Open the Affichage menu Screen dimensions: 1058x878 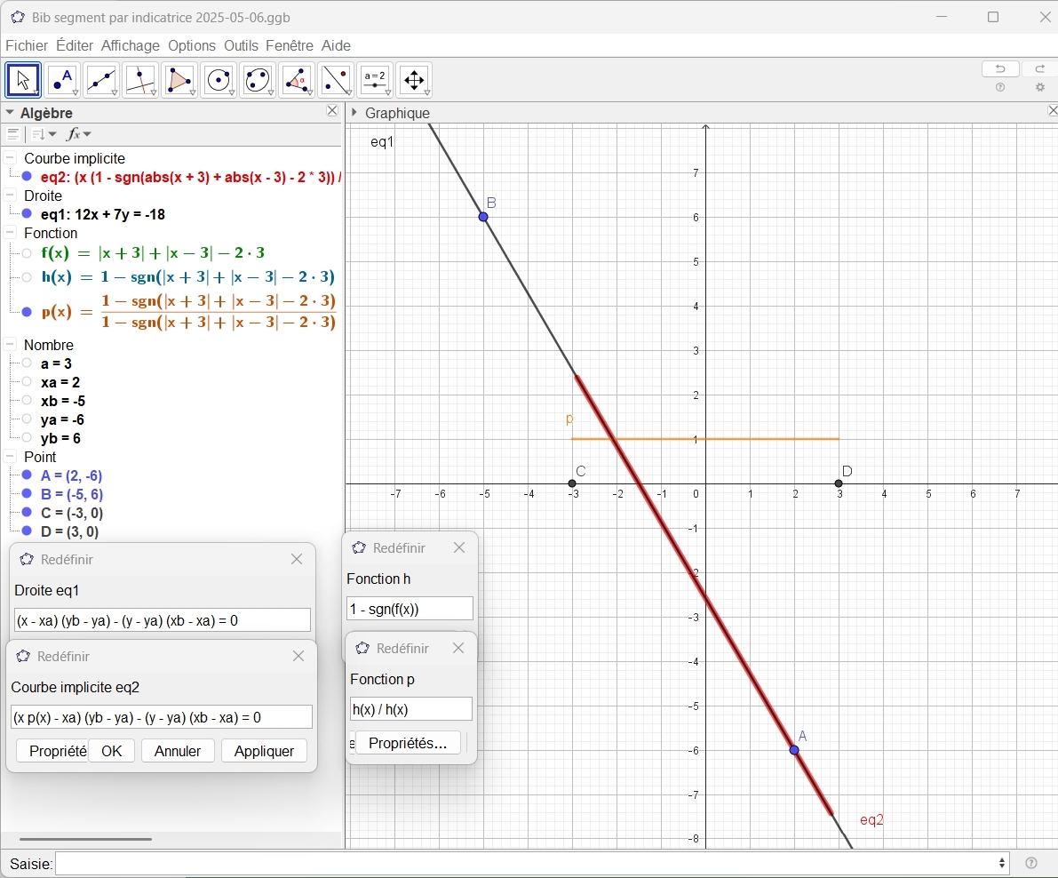(x=130, y=45)
